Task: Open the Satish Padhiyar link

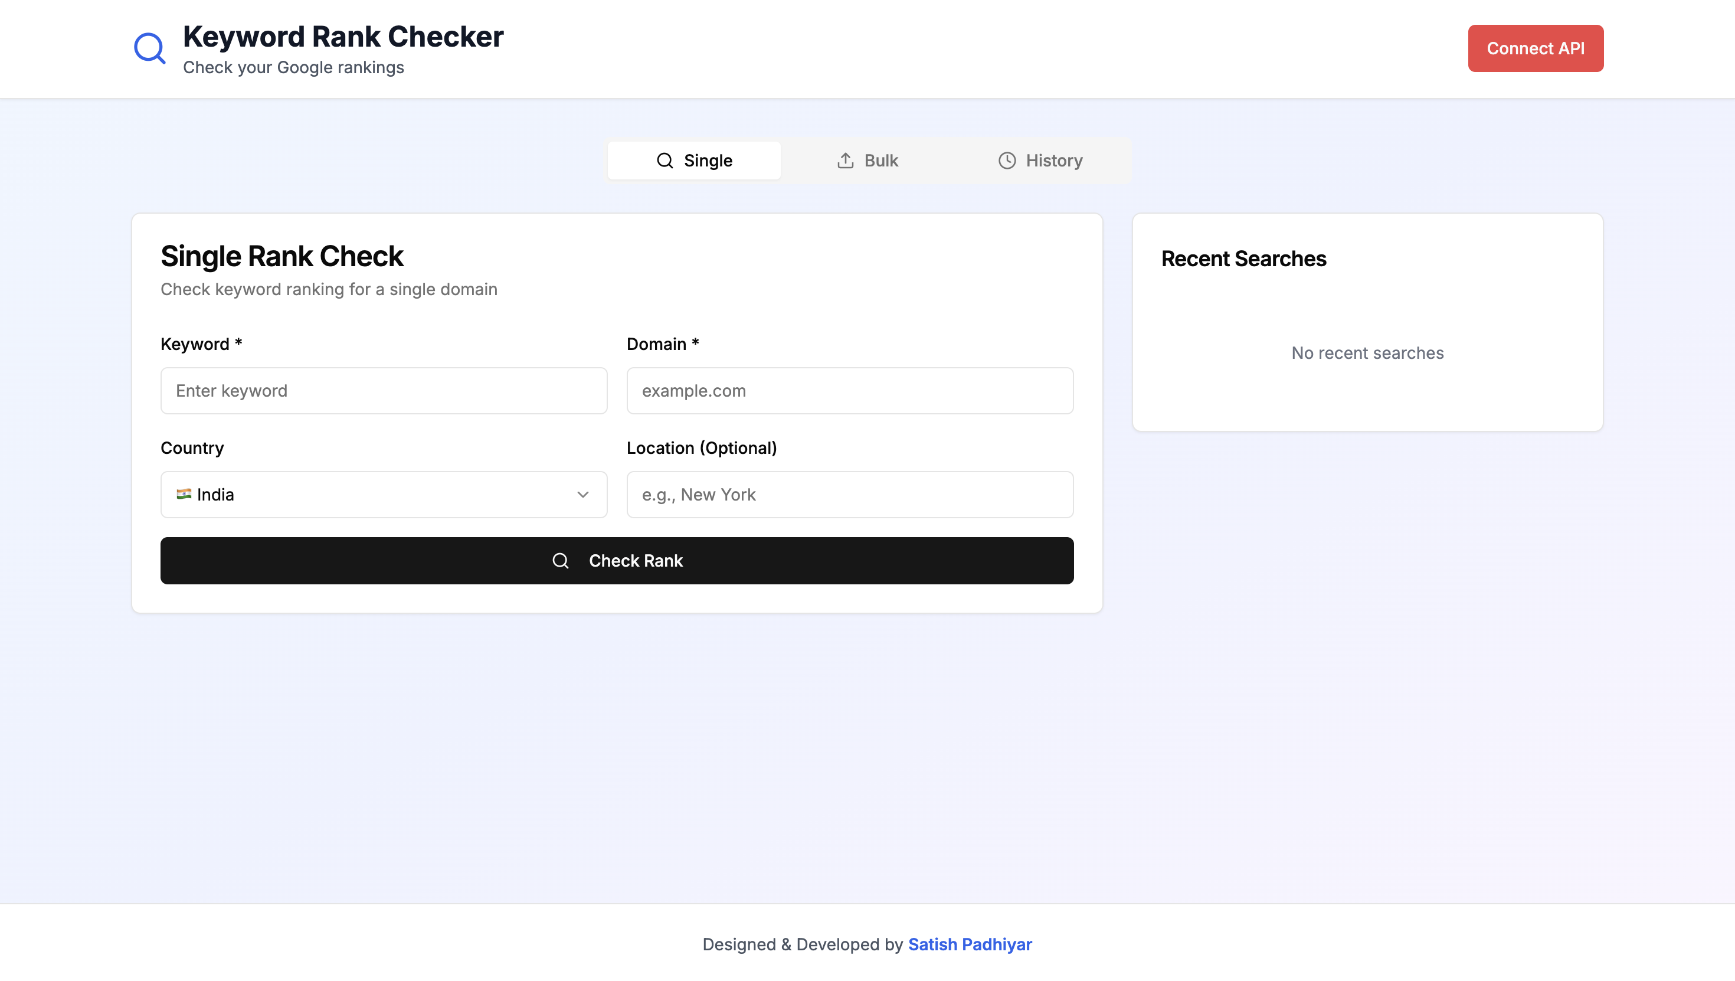Action: click(x=970, y=944)
